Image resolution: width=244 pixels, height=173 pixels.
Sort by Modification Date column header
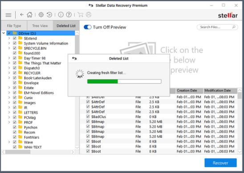pyautogui.click(x=220, y=90)
